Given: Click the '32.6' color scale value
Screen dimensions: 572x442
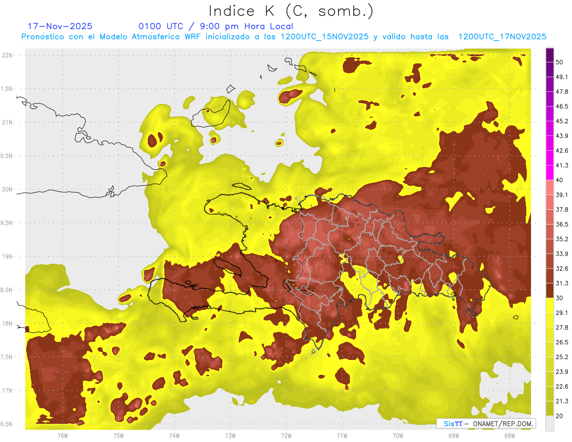Looking at the screenshot, I should click(562, 268).
